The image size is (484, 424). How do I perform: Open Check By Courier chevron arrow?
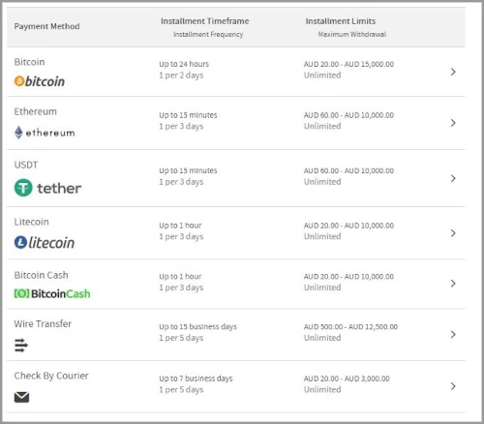[453, 386]
